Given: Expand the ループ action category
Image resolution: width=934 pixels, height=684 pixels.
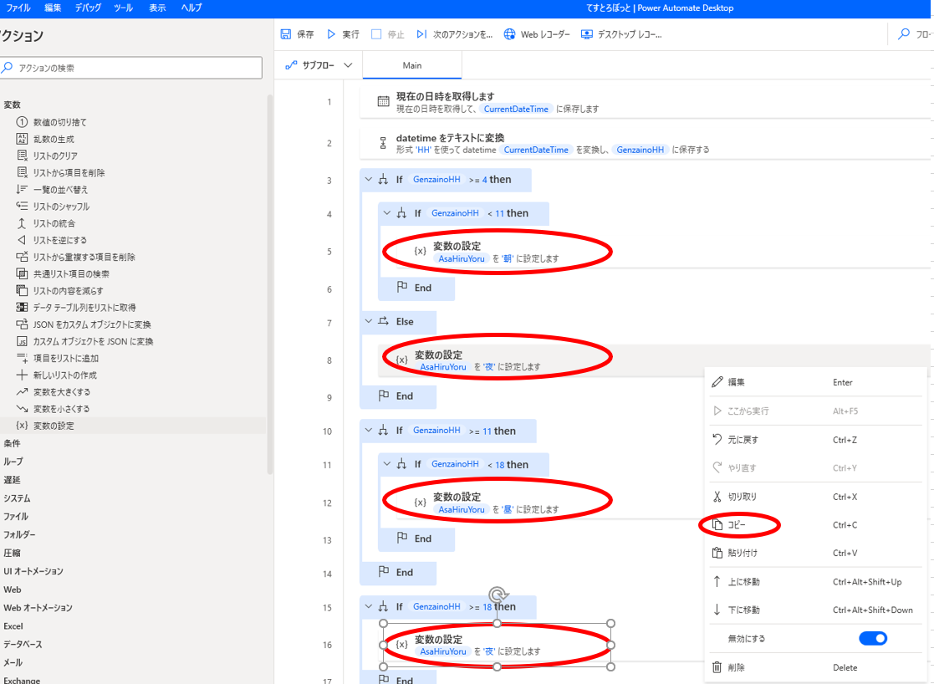Looking at the screenshot, I should click(13, 462).
